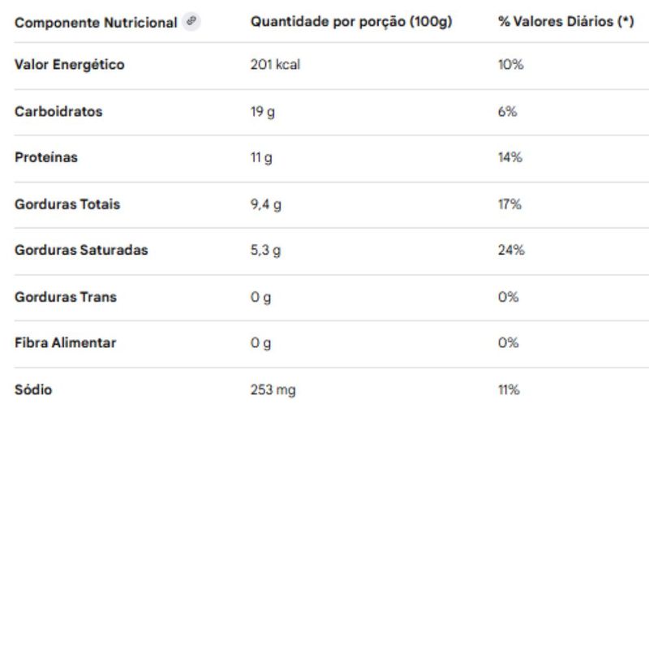Click the 9,4 g total fat amount
Image resolution: width=649 pixels, height=649 pixels.
266,204
